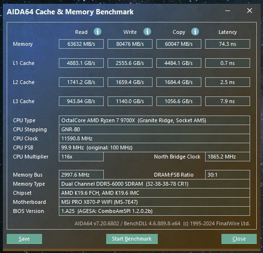Click the North Bridge Clock label
Viewport: 263px width, 253px height.
[177, 157]
